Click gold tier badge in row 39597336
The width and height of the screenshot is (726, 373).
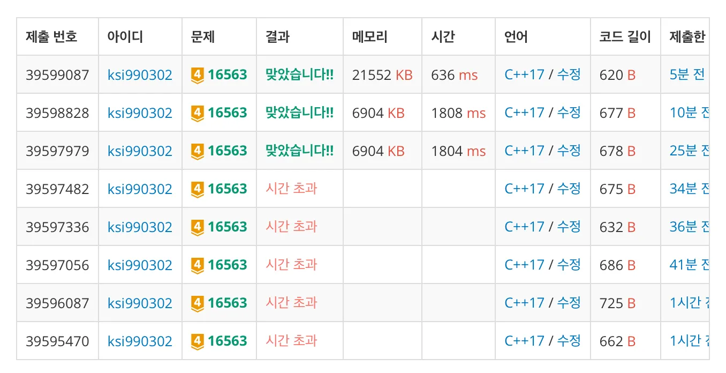tap(198, 227)
